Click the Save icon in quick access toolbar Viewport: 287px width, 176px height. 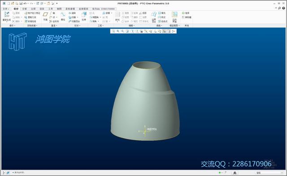pos(21,4)
